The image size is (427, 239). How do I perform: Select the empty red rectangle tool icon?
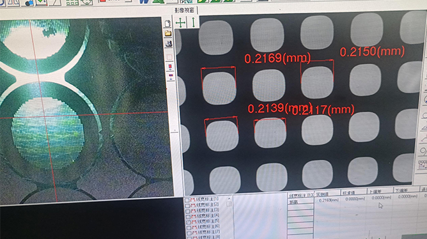click(169, 57)
